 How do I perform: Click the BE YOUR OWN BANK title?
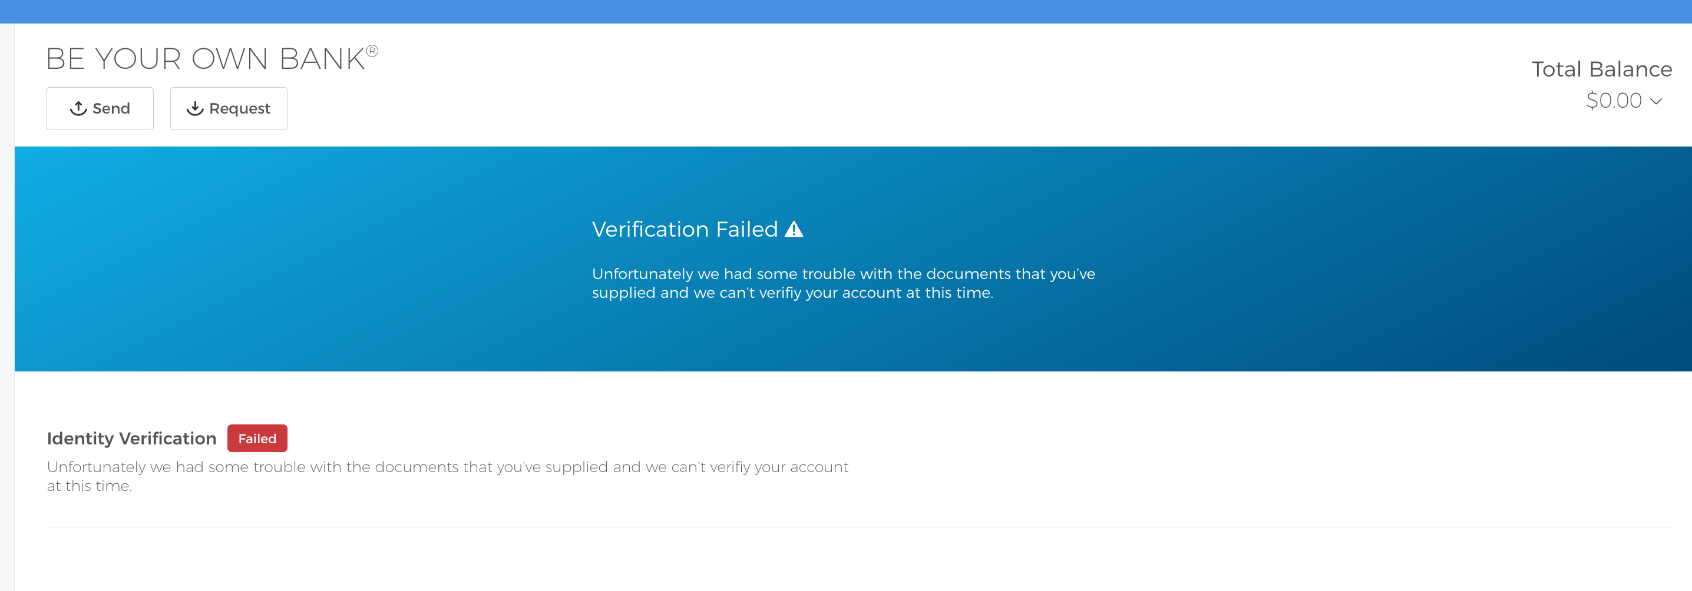205,58
